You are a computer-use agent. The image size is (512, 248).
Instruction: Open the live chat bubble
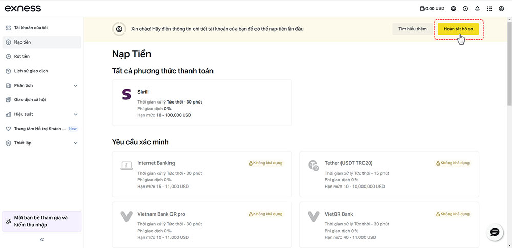(495, 232)
